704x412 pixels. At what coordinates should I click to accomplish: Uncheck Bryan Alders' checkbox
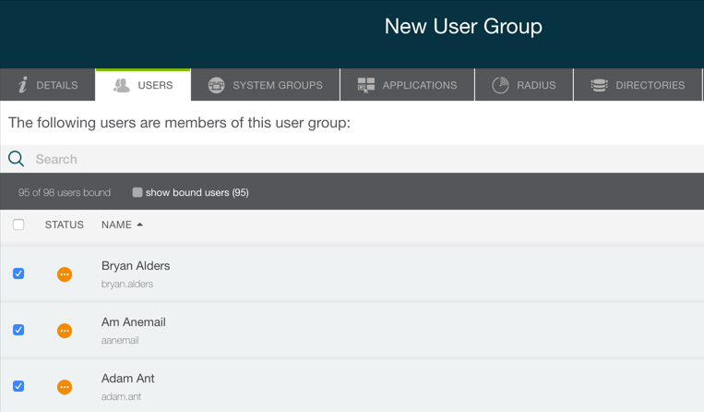pos(18,273)
